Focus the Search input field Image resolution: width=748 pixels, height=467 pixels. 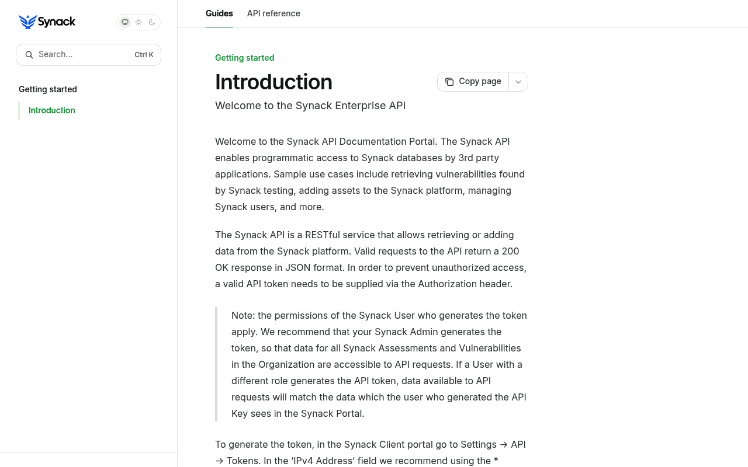pyautogui.click(x=88, y=55)
